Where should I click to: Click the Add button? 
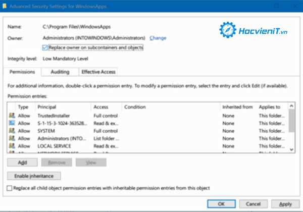coord(22,163)
